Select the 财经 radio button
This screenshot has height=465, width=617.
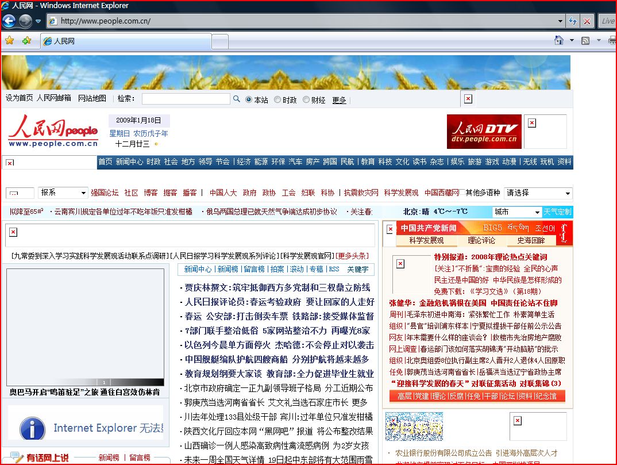306,99
